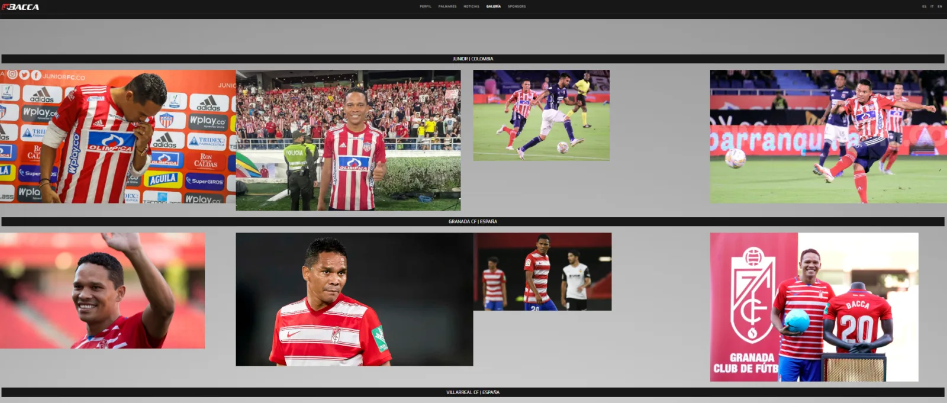This screenshot has width=947, height=403.
Task: Open the SPONSORS menu item
Action: tap(517, 7)
